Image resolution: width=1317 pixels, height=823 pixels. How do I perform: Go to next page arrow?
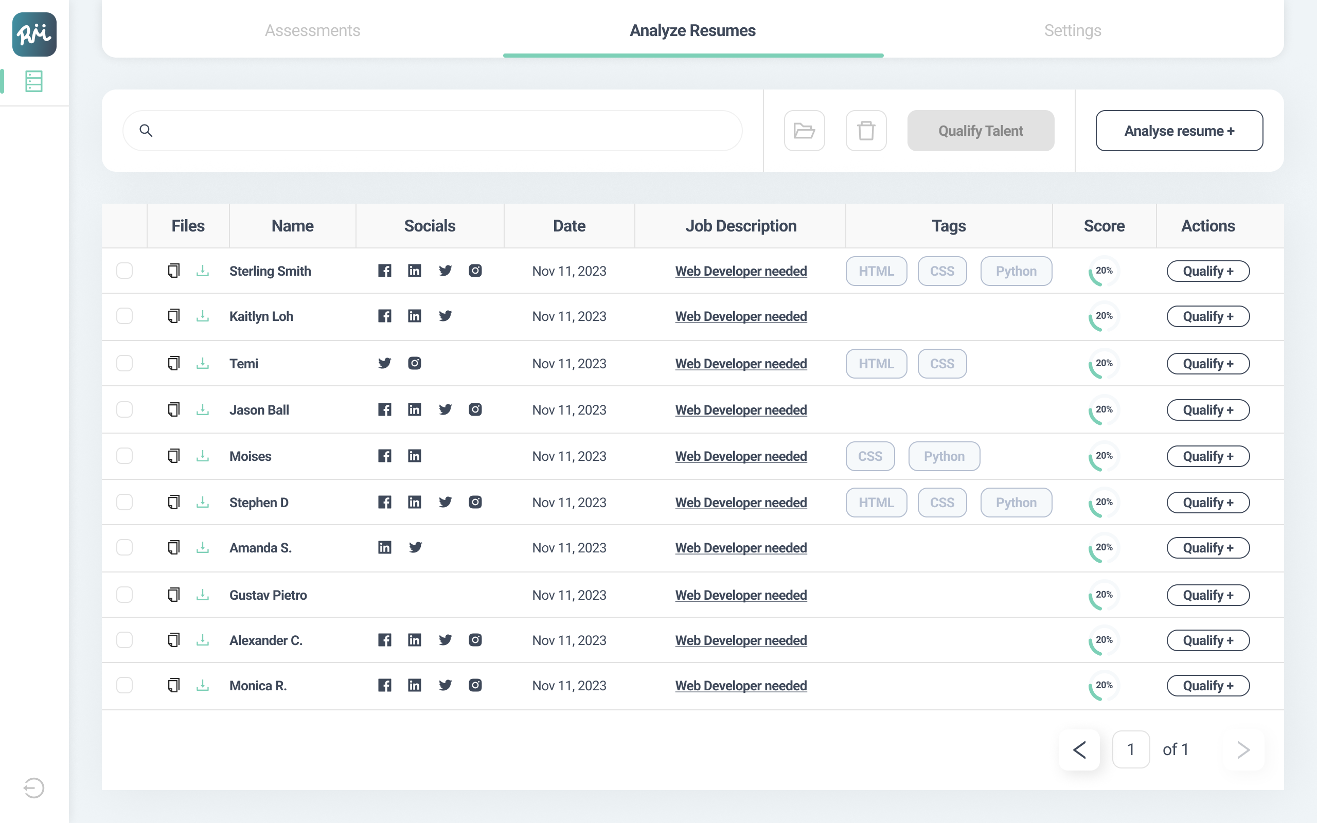(1243, 749)
